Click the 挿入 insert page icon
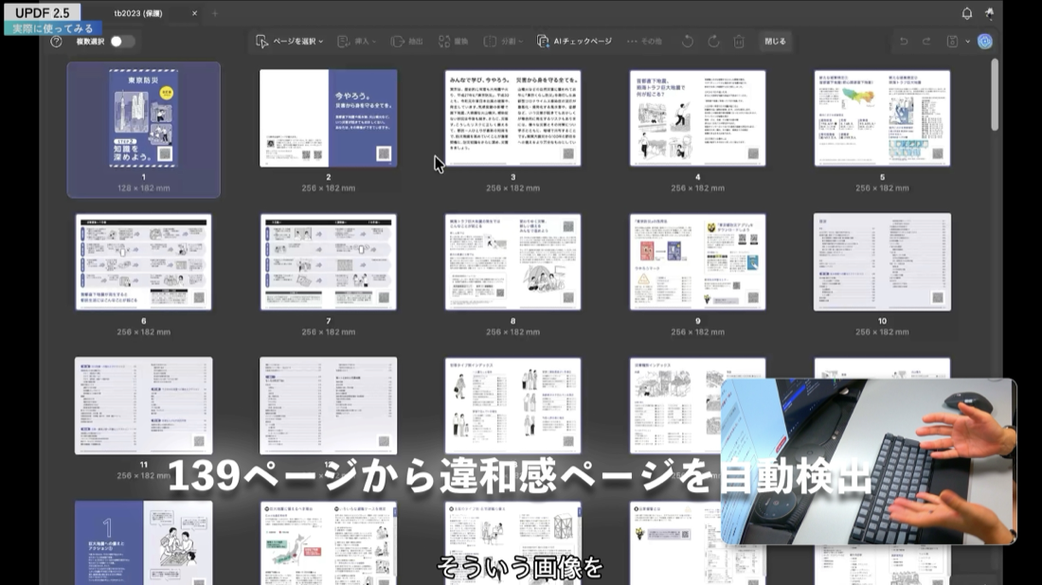The height and width of the screenshot is (585, 1042). point(343,41)
